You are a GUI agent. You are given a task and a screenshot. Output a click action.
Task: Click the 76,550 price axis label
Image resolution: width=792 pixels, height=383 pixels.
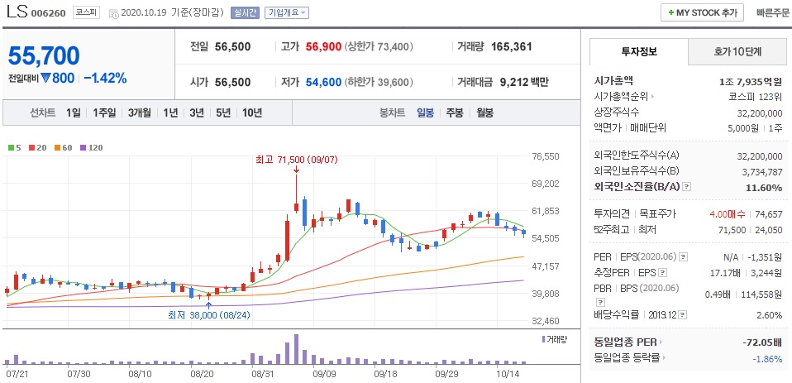pos(546,156)
